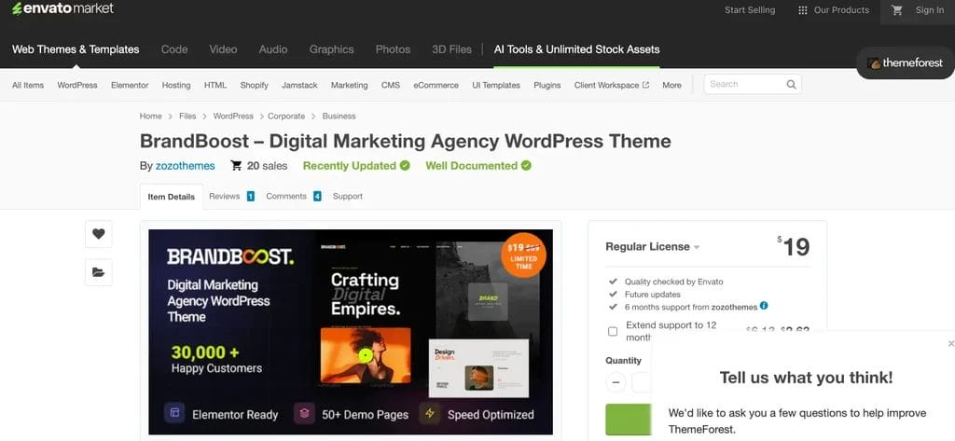Viewport: 955px width, 441px height.
Task: Select Web Themes & Templates category
Action: [76, 49]
